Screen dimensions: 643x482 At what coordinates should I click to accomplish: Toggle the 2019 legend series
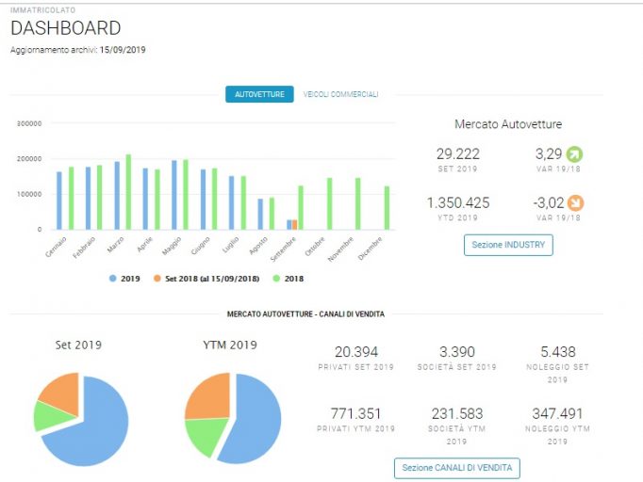124,279
